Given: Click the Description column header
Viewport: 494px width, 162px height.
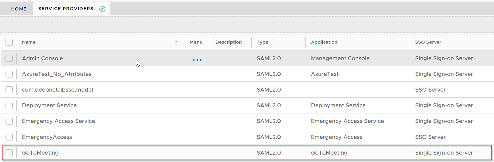Looking at the screenshot, I should [x=228, y=42].
